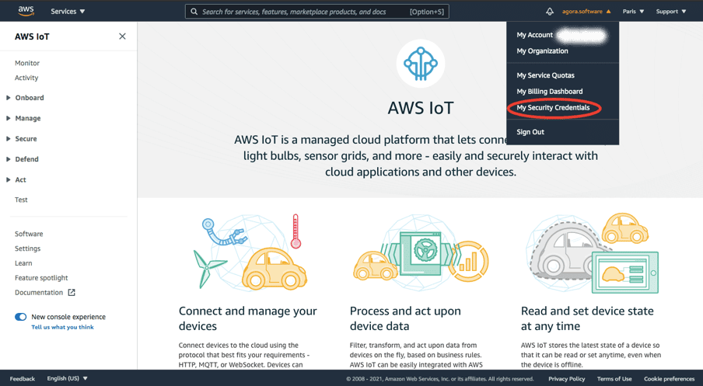Click the AWS IoT main page heading
Viewport: 703px width, 386px height.
coord(421,108)
